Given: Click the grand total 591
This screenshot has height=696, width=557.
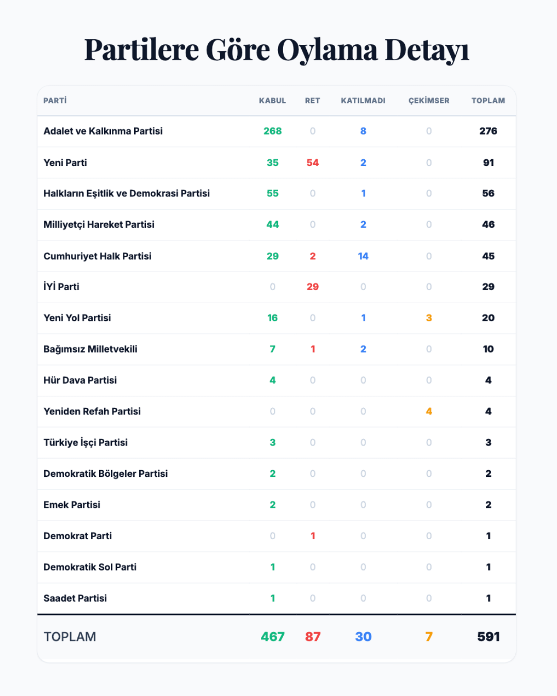Looking at the screenshot, I should 488,637.
